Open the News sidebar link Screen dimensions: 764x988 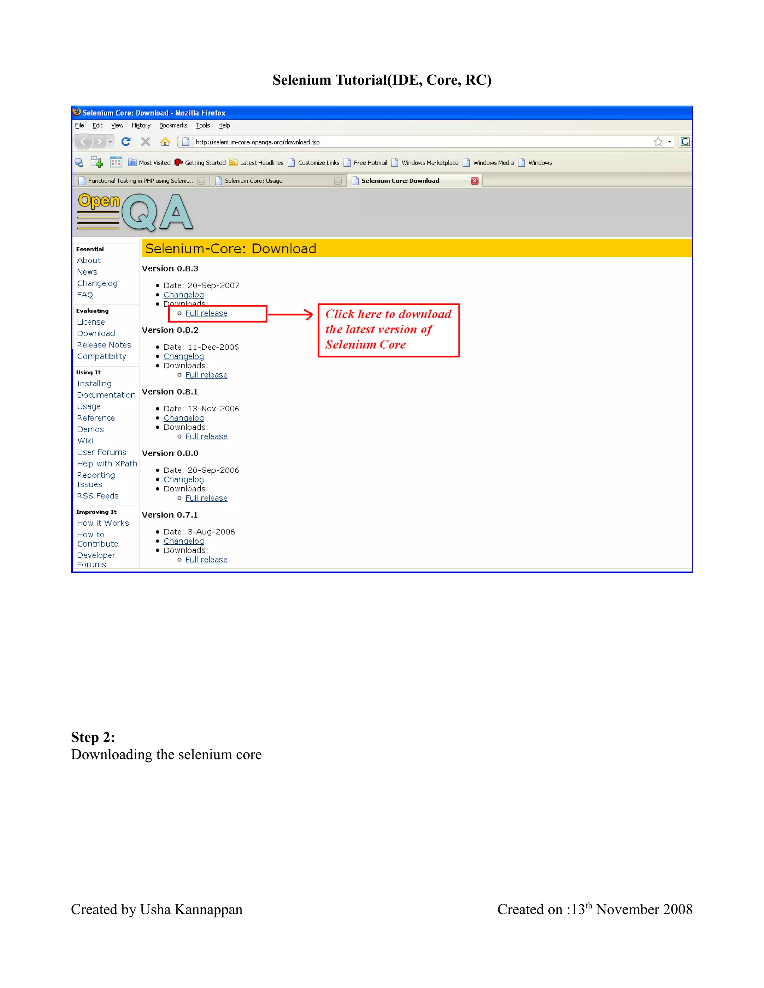coord(87,272)
